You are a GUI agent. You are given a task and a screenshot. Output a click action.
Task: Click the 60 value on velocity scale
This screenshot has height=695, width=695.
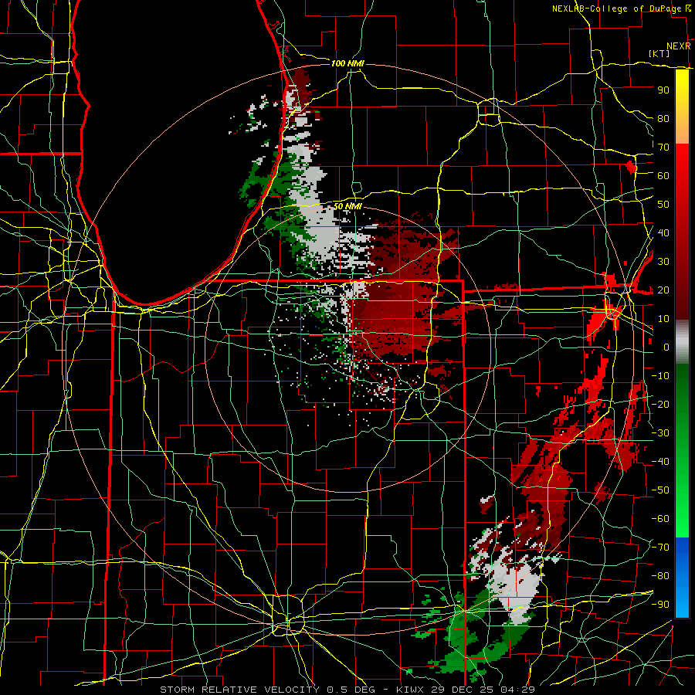point(663,175)
